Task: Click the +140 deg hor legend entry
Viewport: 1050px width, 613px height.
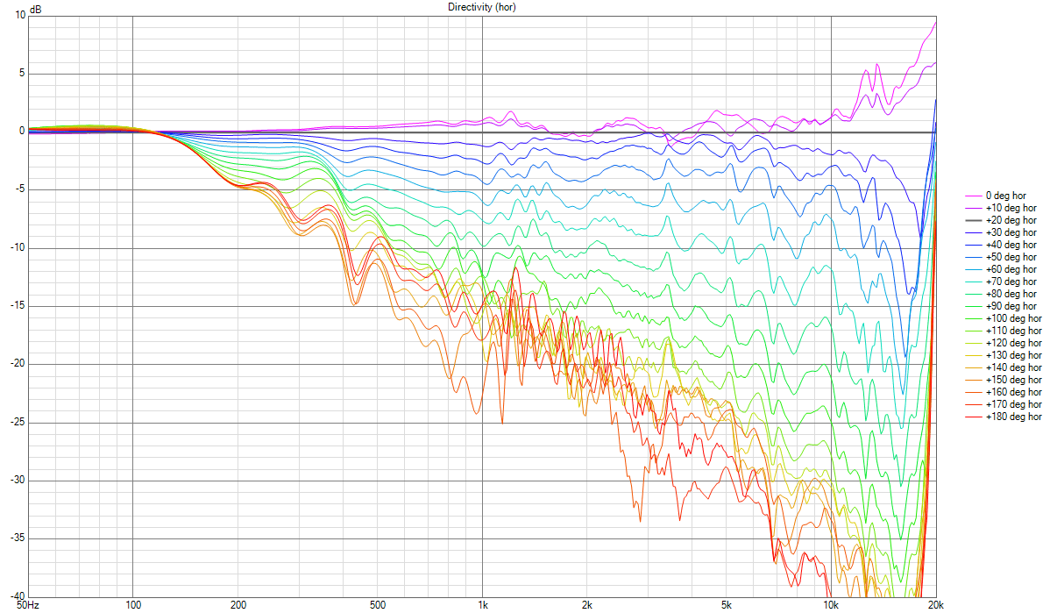Action: 1004,367
